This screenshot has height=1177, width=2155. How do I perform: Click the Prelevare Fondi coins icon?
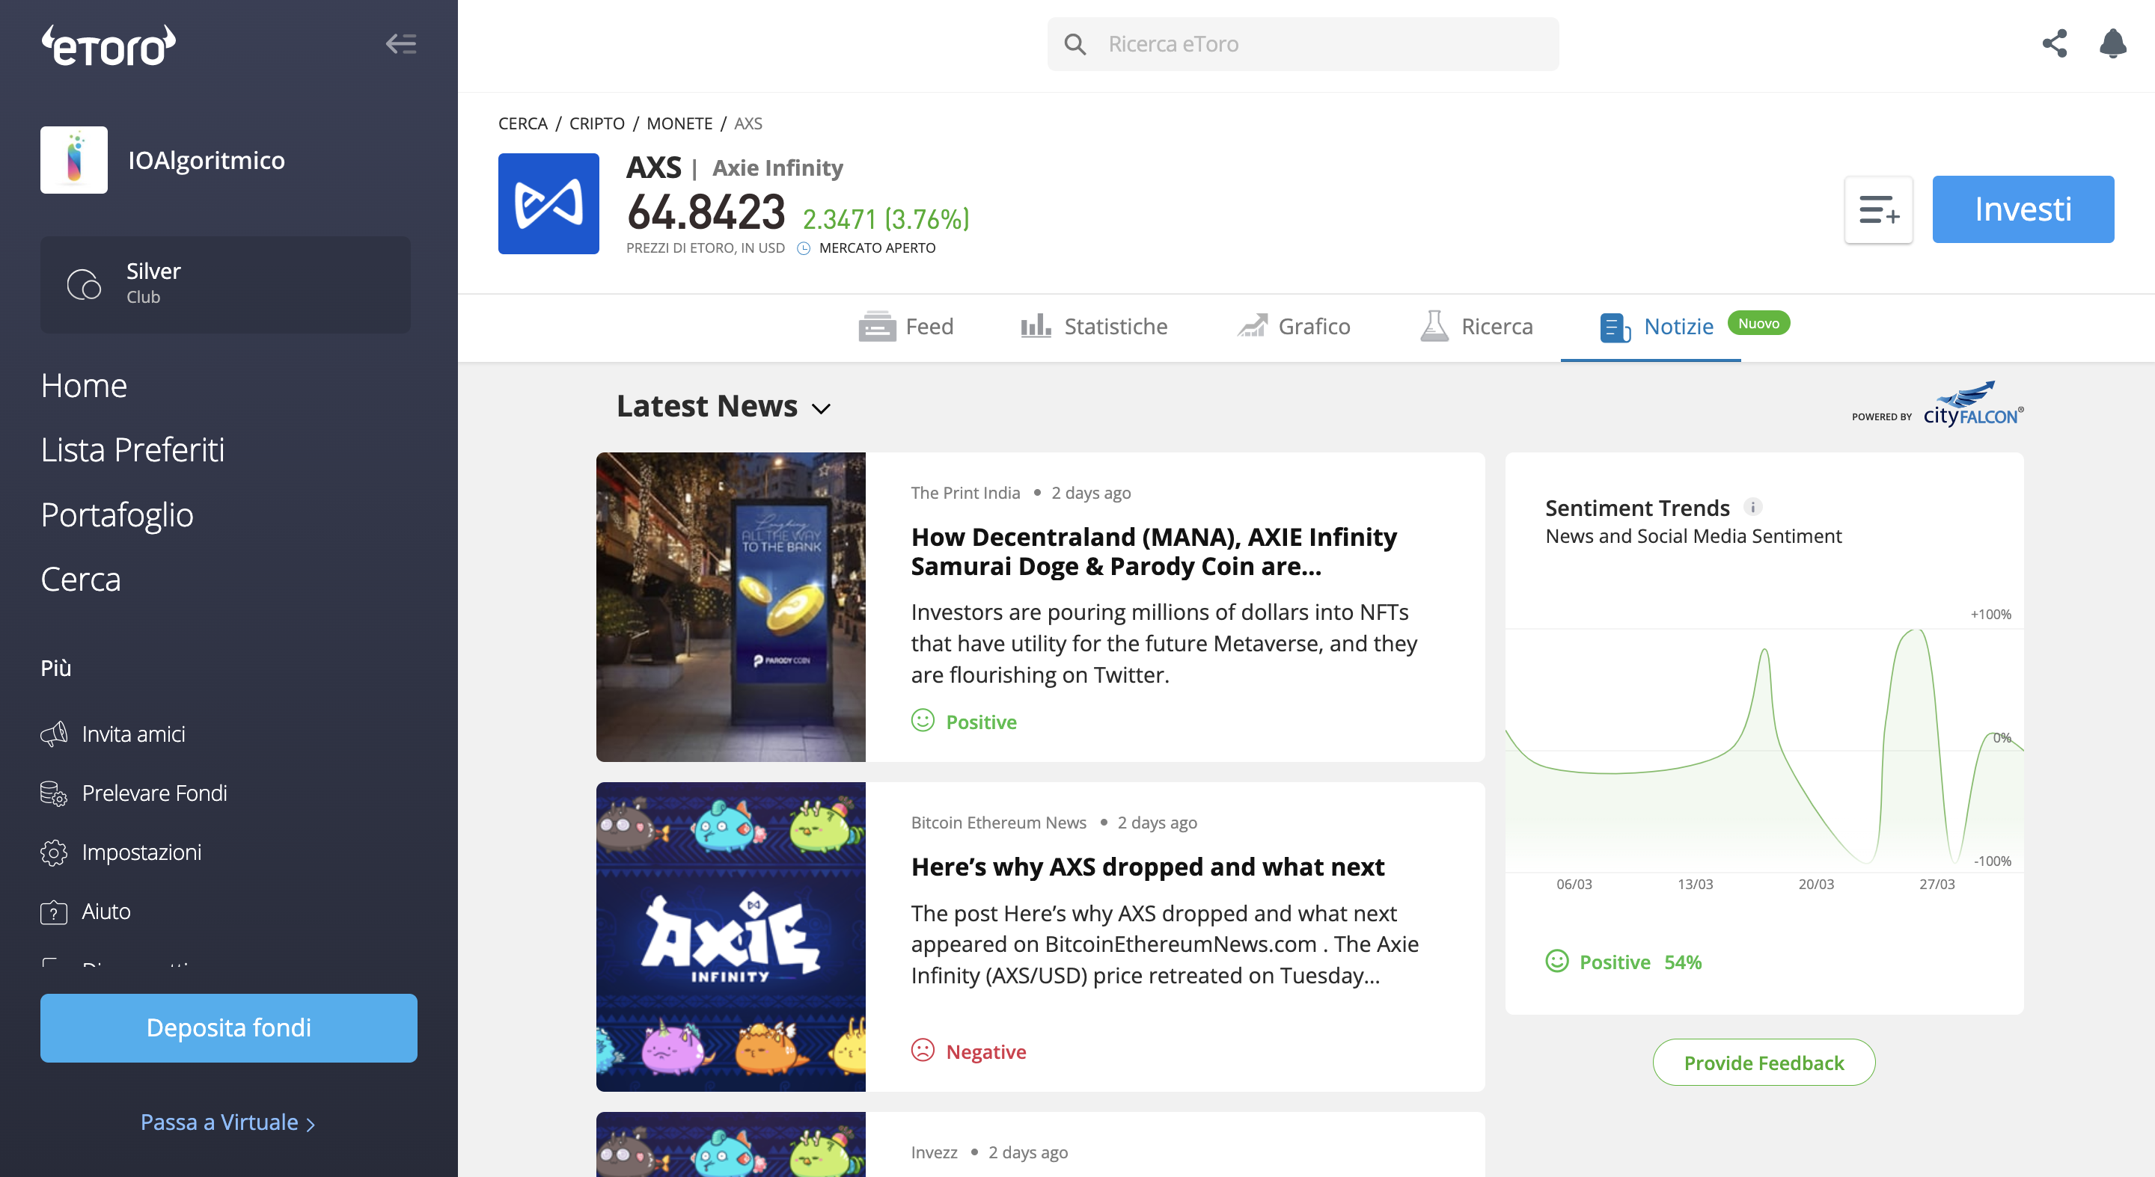tap(55, 793)
